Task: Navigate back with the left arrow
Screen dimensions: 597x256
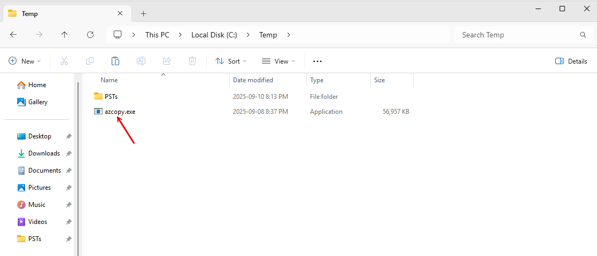Action: tap(13, 35)
